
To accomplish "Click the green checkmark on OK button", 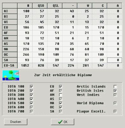I will pos(60,122).
